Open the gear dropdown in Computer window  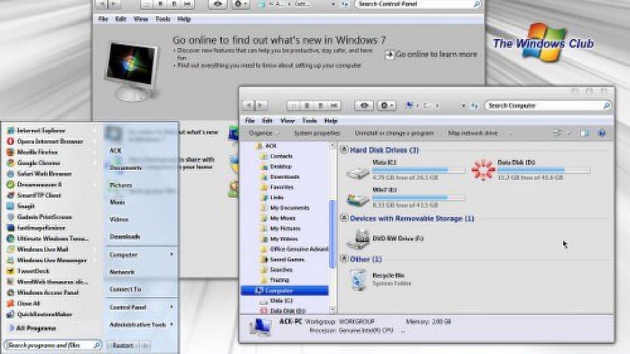(386, 105)
